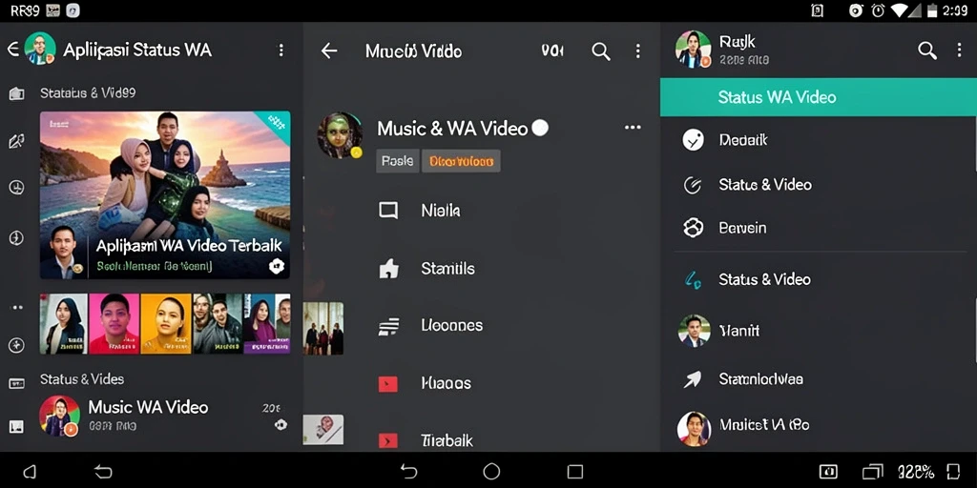Image resolution: width=977 pixels, height=488 pixels.
Task: Select the Status WA Video tab
Action: [818, 97]
